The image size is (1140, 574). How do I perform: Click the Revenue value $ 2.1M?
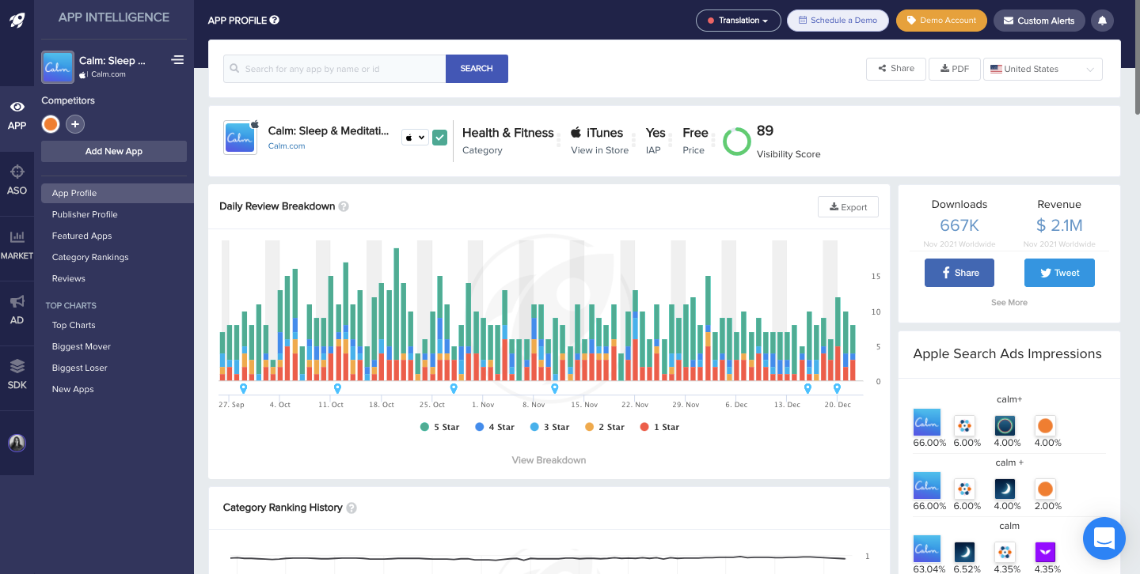click(x=1059, y=226)
